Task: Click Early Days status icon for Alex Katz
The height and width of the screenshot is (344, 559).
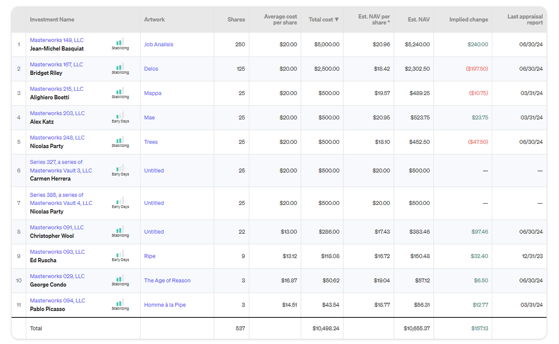Action: tap(120, 118)
